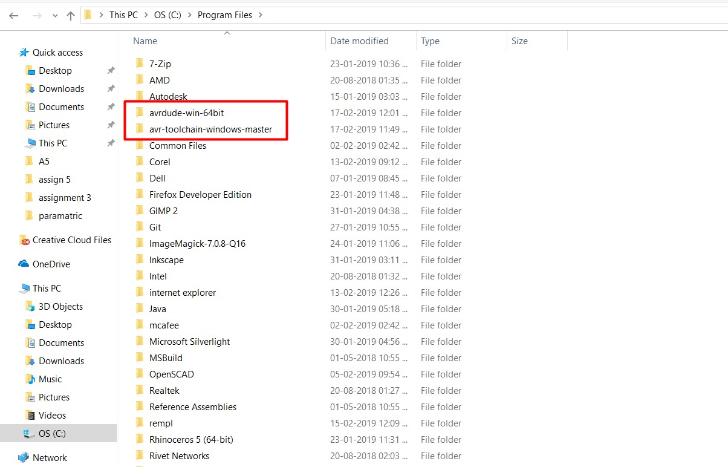The image size is (728, 467).
Task: Click the Creative Cloud Files icon
Action: (24, 240)
